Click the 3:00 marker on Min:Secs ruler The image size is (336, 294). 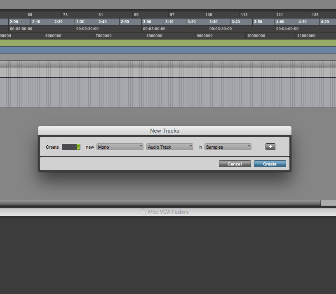[147, 22]
